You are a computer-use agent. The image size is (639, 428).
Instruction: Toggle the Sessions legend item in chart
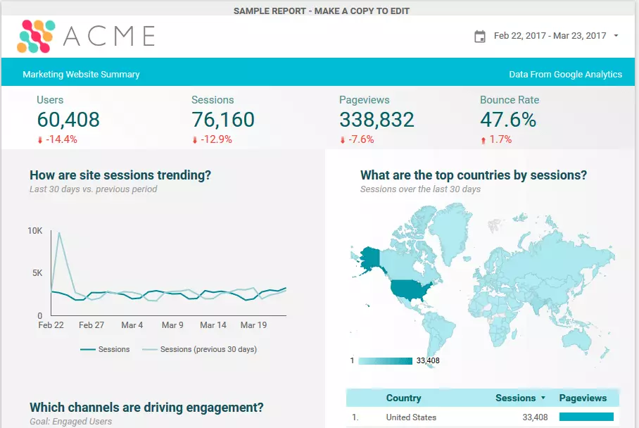tap(106, 349)
